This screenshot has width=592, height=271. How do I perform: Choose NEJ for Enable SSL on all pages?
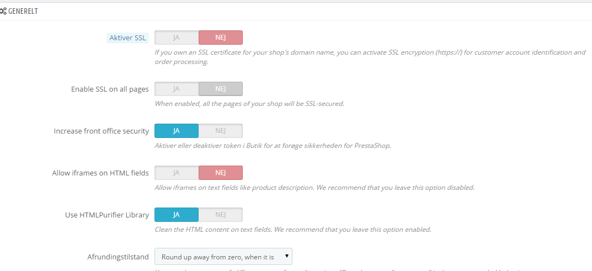(221, 89)
